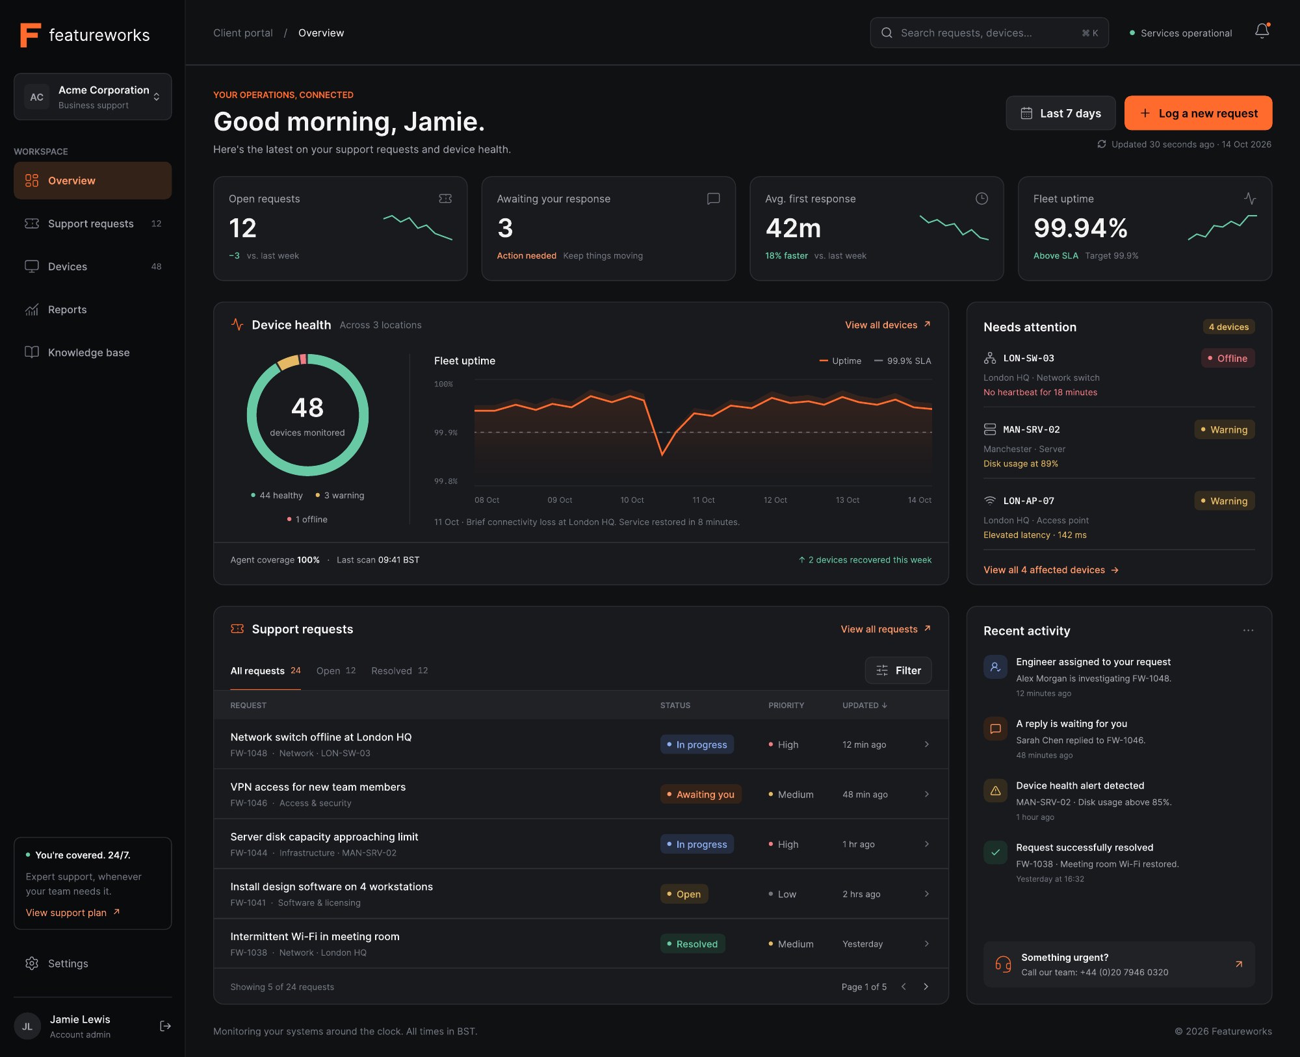Image resolution: width=1300 pixels, height=1057 pixels.
Task: Click the headset icon in Something urgent box
Action: click(x=1003, y=964)
